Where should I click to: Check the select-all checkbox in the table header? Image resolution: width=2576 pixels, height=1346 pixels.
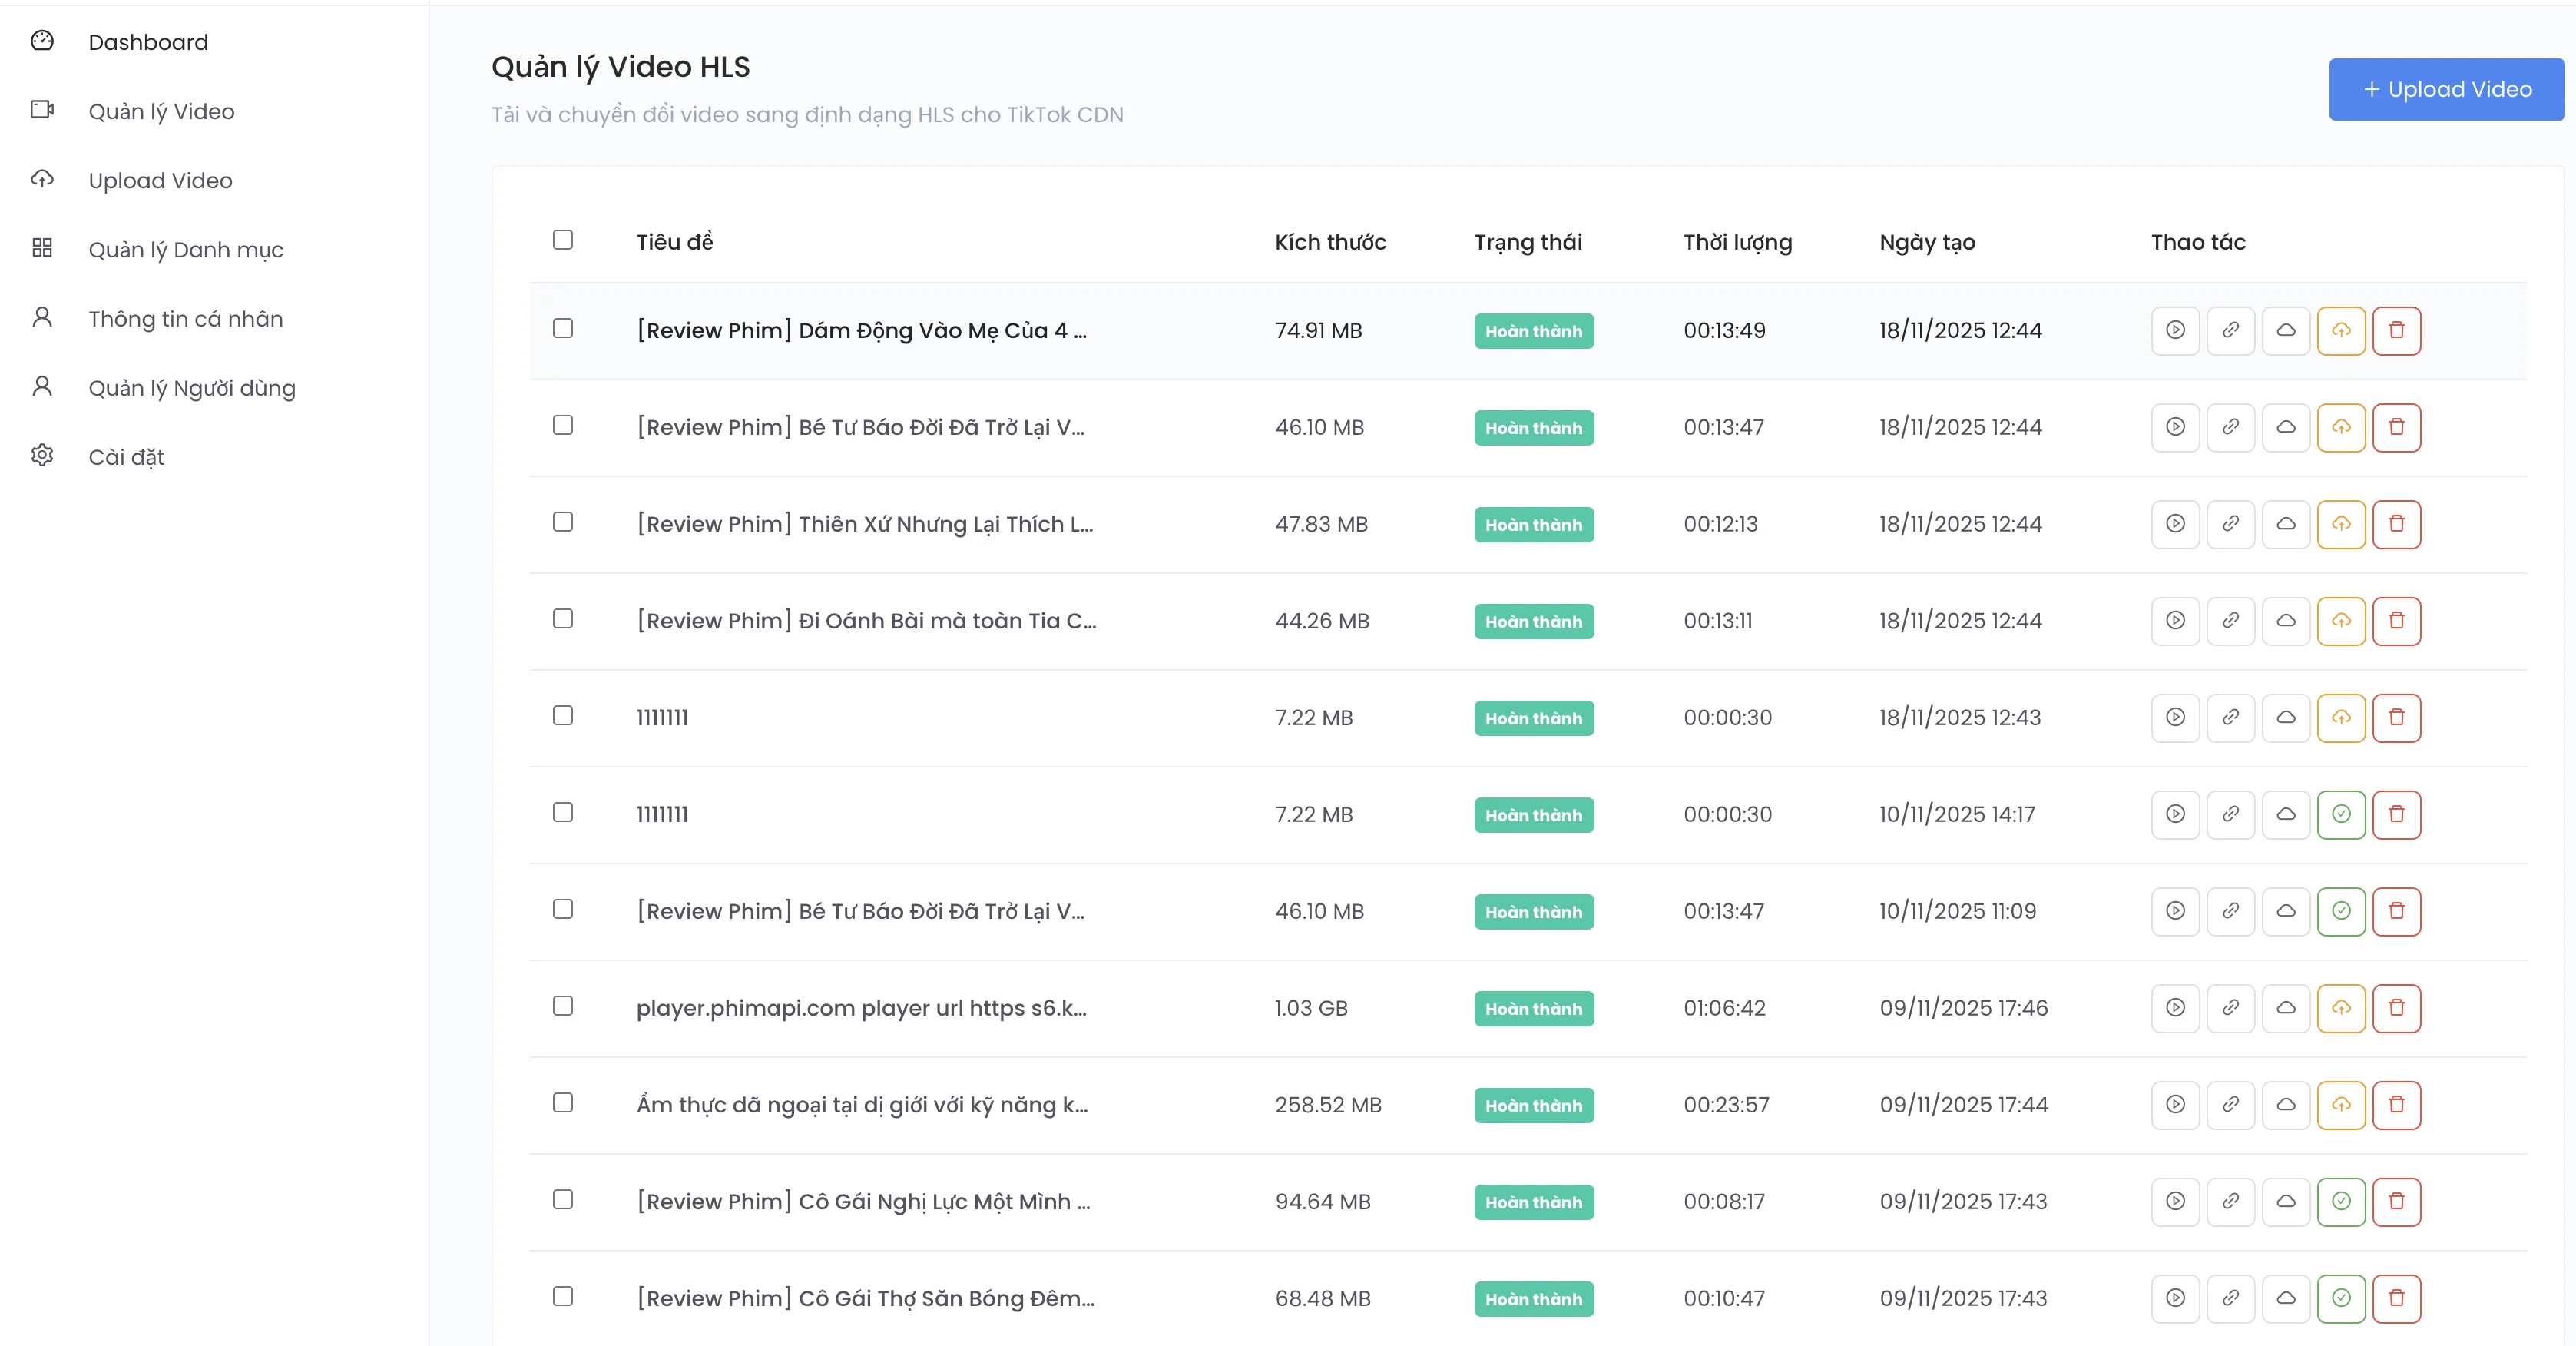pos(563,240)
